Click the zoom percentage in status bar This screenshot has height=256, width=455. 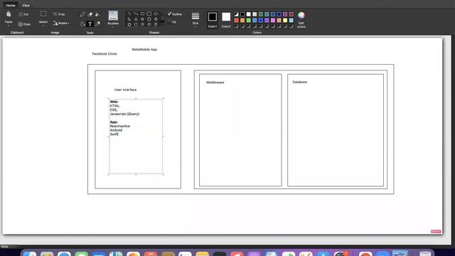point(4,247)
